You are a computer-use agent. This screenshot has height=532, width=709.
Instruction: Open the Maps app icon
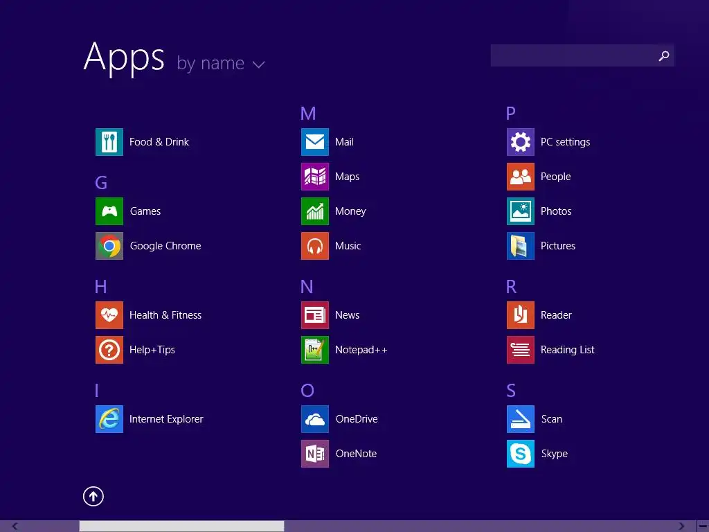tap(315, 177)
